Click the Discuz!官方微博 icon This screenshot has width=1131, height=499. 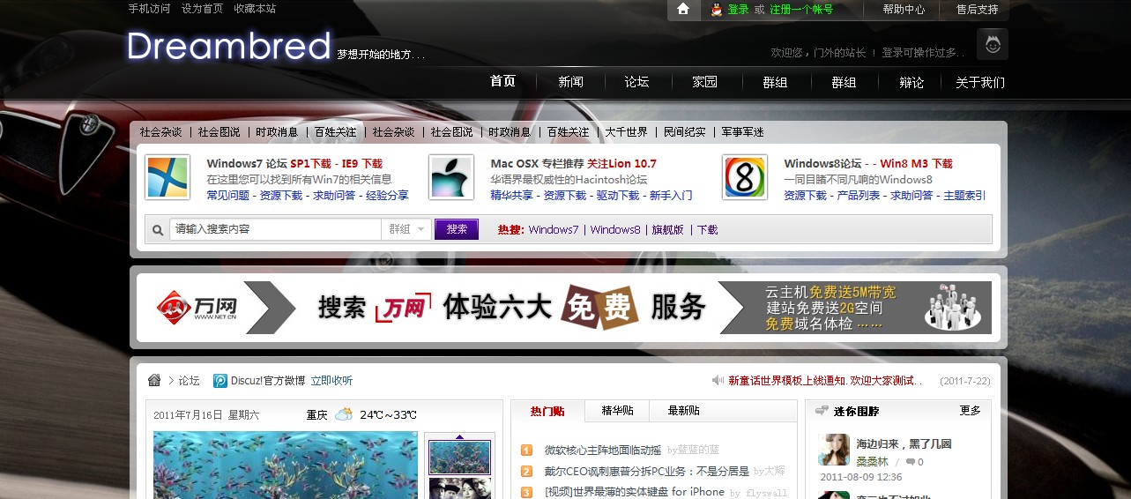220,381
